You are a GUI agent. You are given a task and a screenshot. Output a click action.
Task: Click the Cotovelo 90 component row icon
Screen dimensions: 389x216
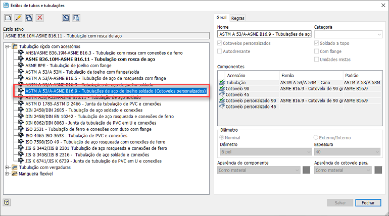click(222, 88)
